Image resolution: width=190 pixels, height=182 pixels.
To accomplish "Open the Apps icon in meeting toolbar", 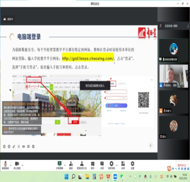I will tap(123, 164).
